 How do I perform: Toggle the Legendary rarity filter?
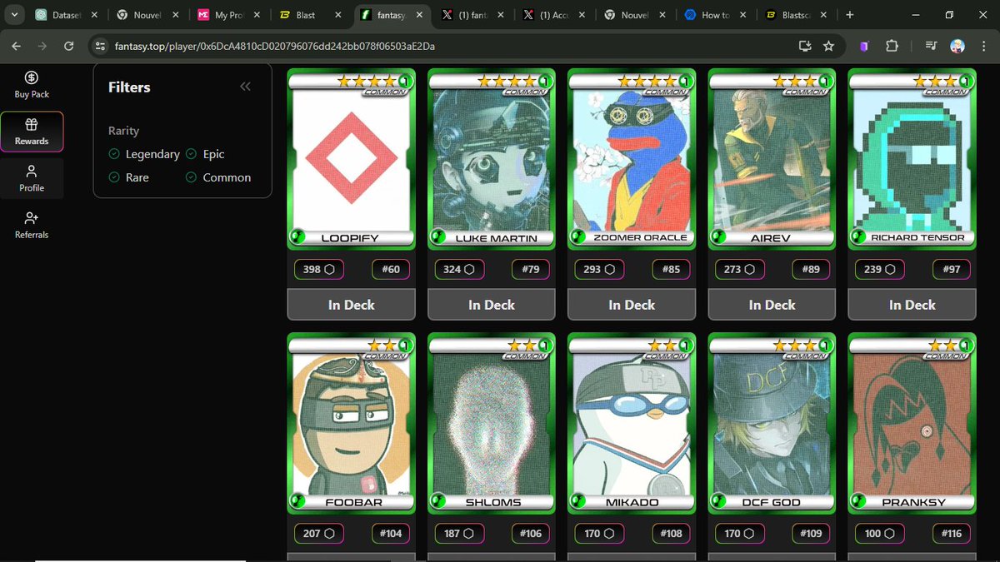[x=144, y=154]
